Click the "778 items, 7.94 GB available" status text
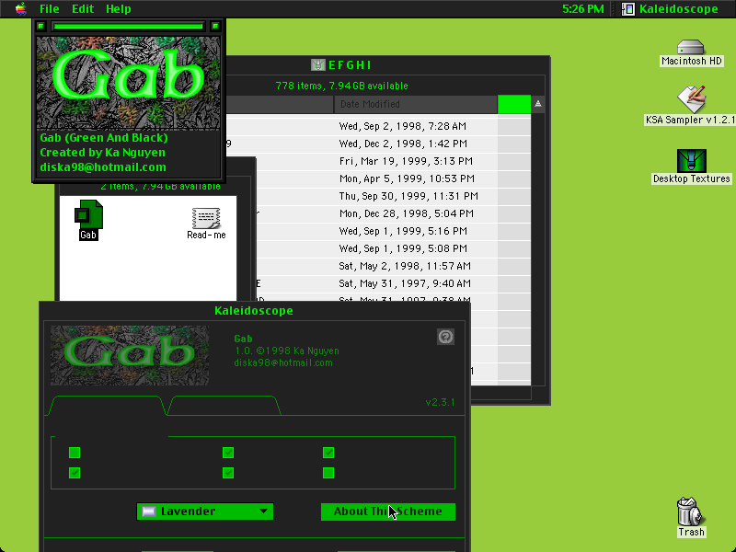 pyautogui.click(x=341, y=86)
